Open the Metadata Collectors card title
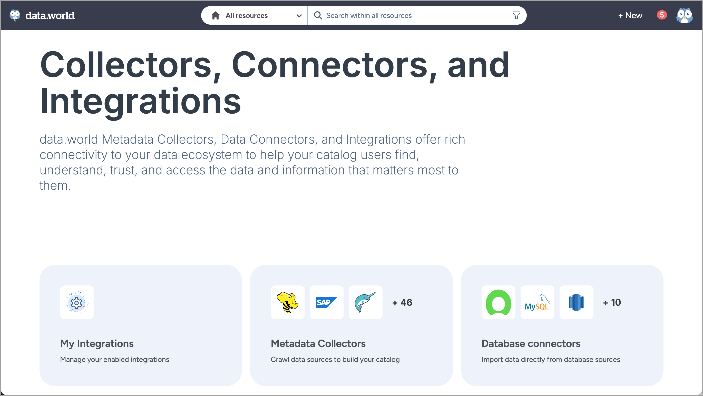The height and width of the screenshot is (396, 703). point(318,344)
